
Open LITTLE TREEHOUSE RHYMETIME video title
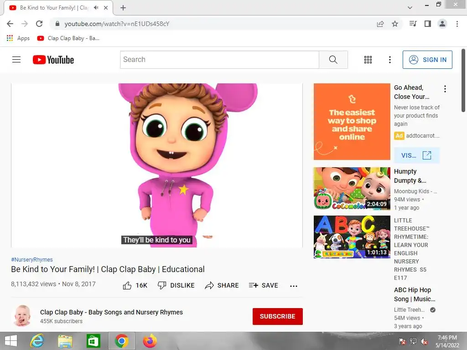(x=412, y=249)
